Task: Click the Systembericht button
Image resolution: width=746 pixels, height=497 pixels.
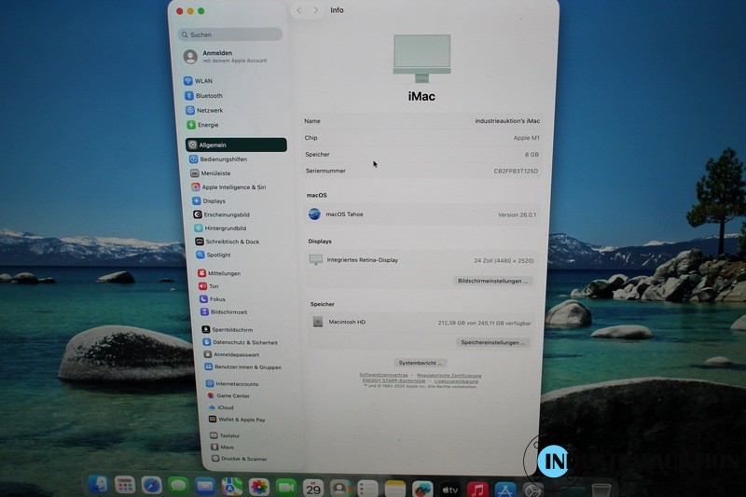Action: tap(421, 363)
